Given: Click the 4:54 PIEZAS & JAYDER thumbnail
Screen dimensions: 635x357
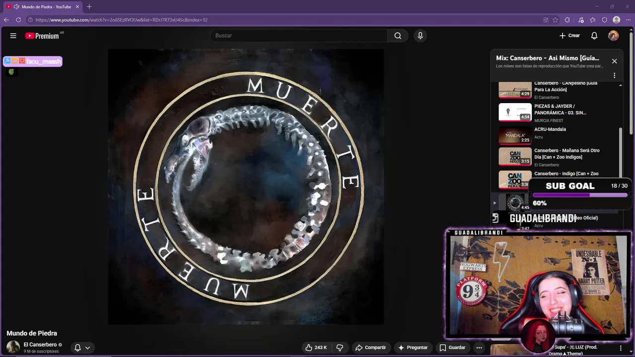Looking at the screenshot, I should pyautogui.click(x=515, y=112).
